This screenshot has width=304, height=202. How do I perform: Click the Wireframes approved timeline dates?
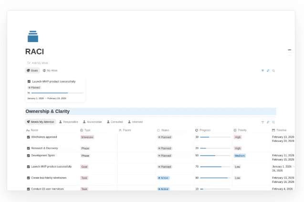tap(283, 139)
